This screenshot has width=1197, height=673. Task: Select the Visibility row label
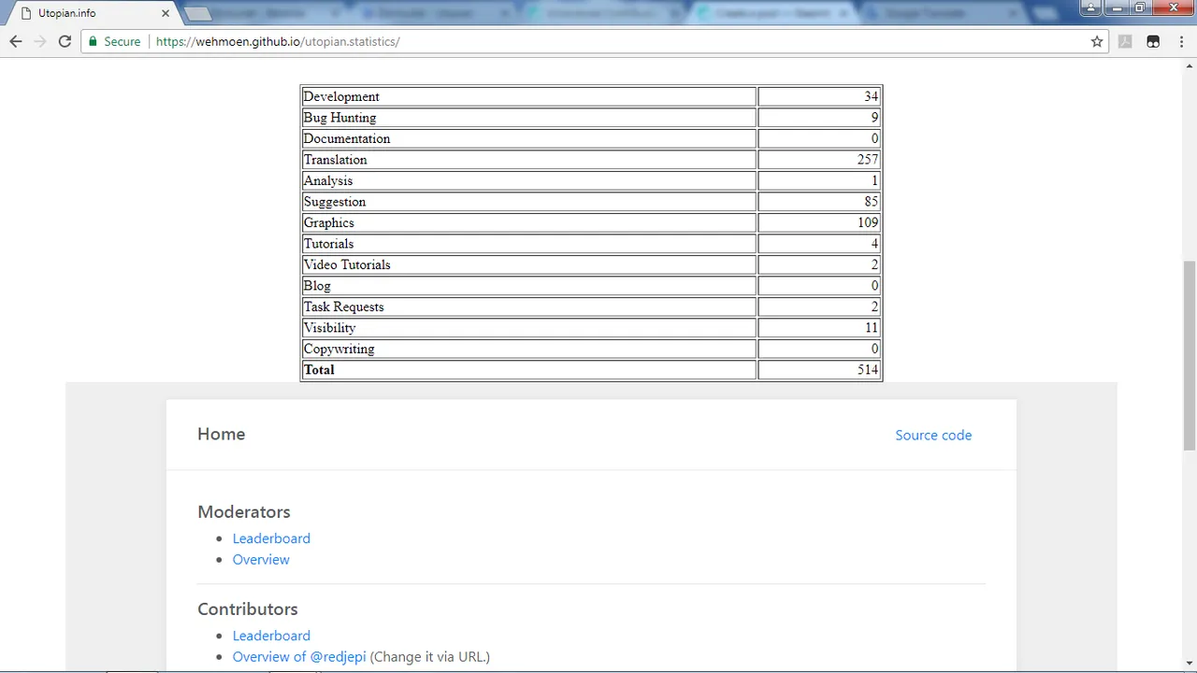[x=329, y=328]
